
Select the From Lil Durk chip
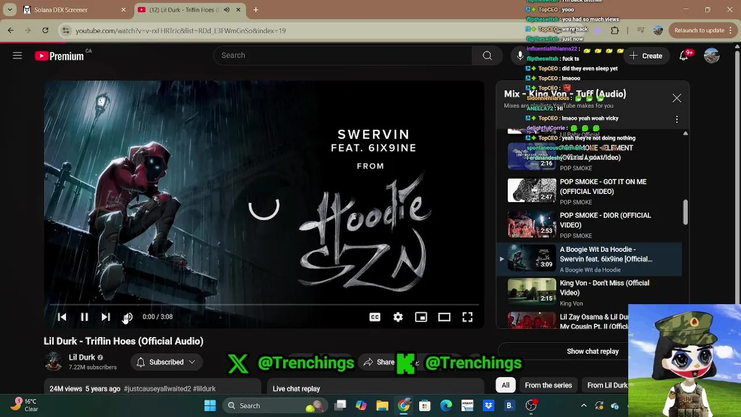(x=607, y=385)
